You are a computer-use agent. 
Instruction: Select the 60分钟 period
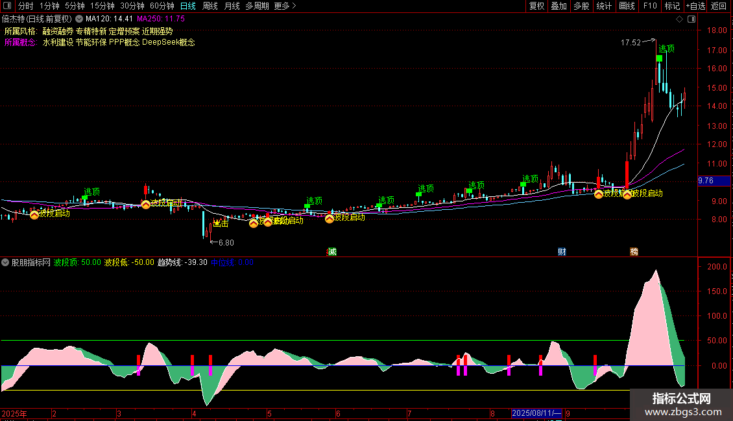click(x=162, y=6)
